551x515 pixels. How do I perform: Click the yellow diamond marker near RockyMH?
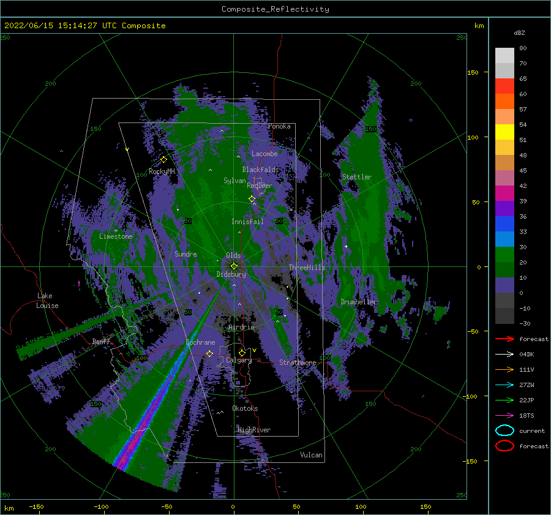(163, 160)
